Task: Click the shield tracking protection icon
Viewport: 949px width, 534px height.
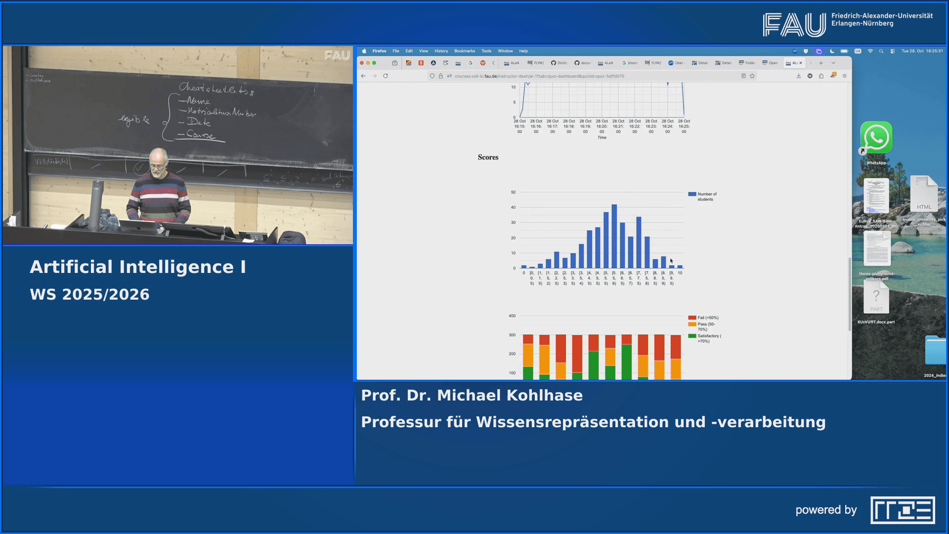Action: [x=431, y=76]
